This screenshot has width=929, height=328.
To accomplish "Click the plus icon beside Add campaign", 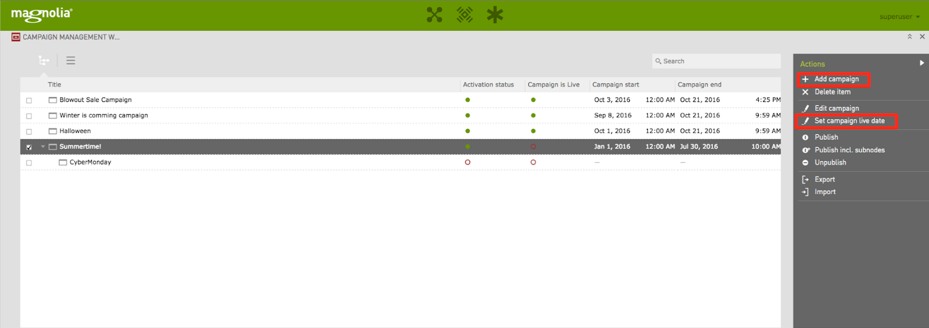I will click(x=805, y=79).
